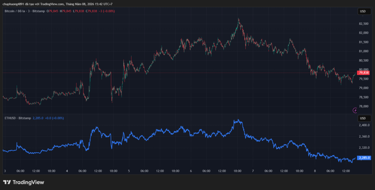Click the Bitcoin open value O79,845
The width and height of the screenshot is (375, 190).
click(52, 11)
